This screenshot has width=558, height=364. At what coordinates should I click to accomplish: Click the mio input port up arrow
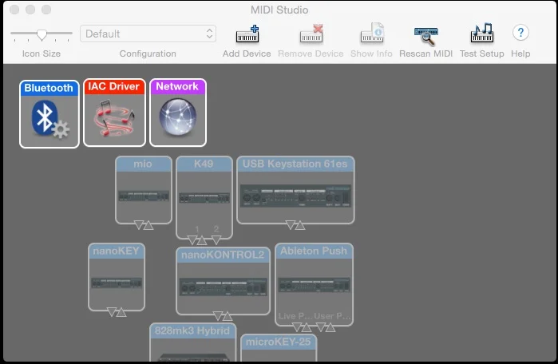tap(148, 225)
